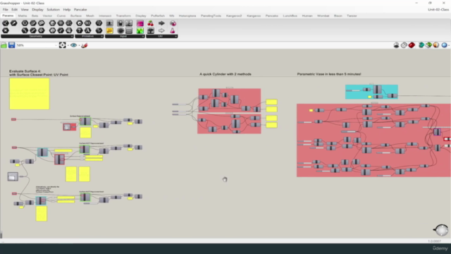Viewport: 451px width, 254px height.
Task: Select the Integer parameter '01' icon
Action: (87, 23)
